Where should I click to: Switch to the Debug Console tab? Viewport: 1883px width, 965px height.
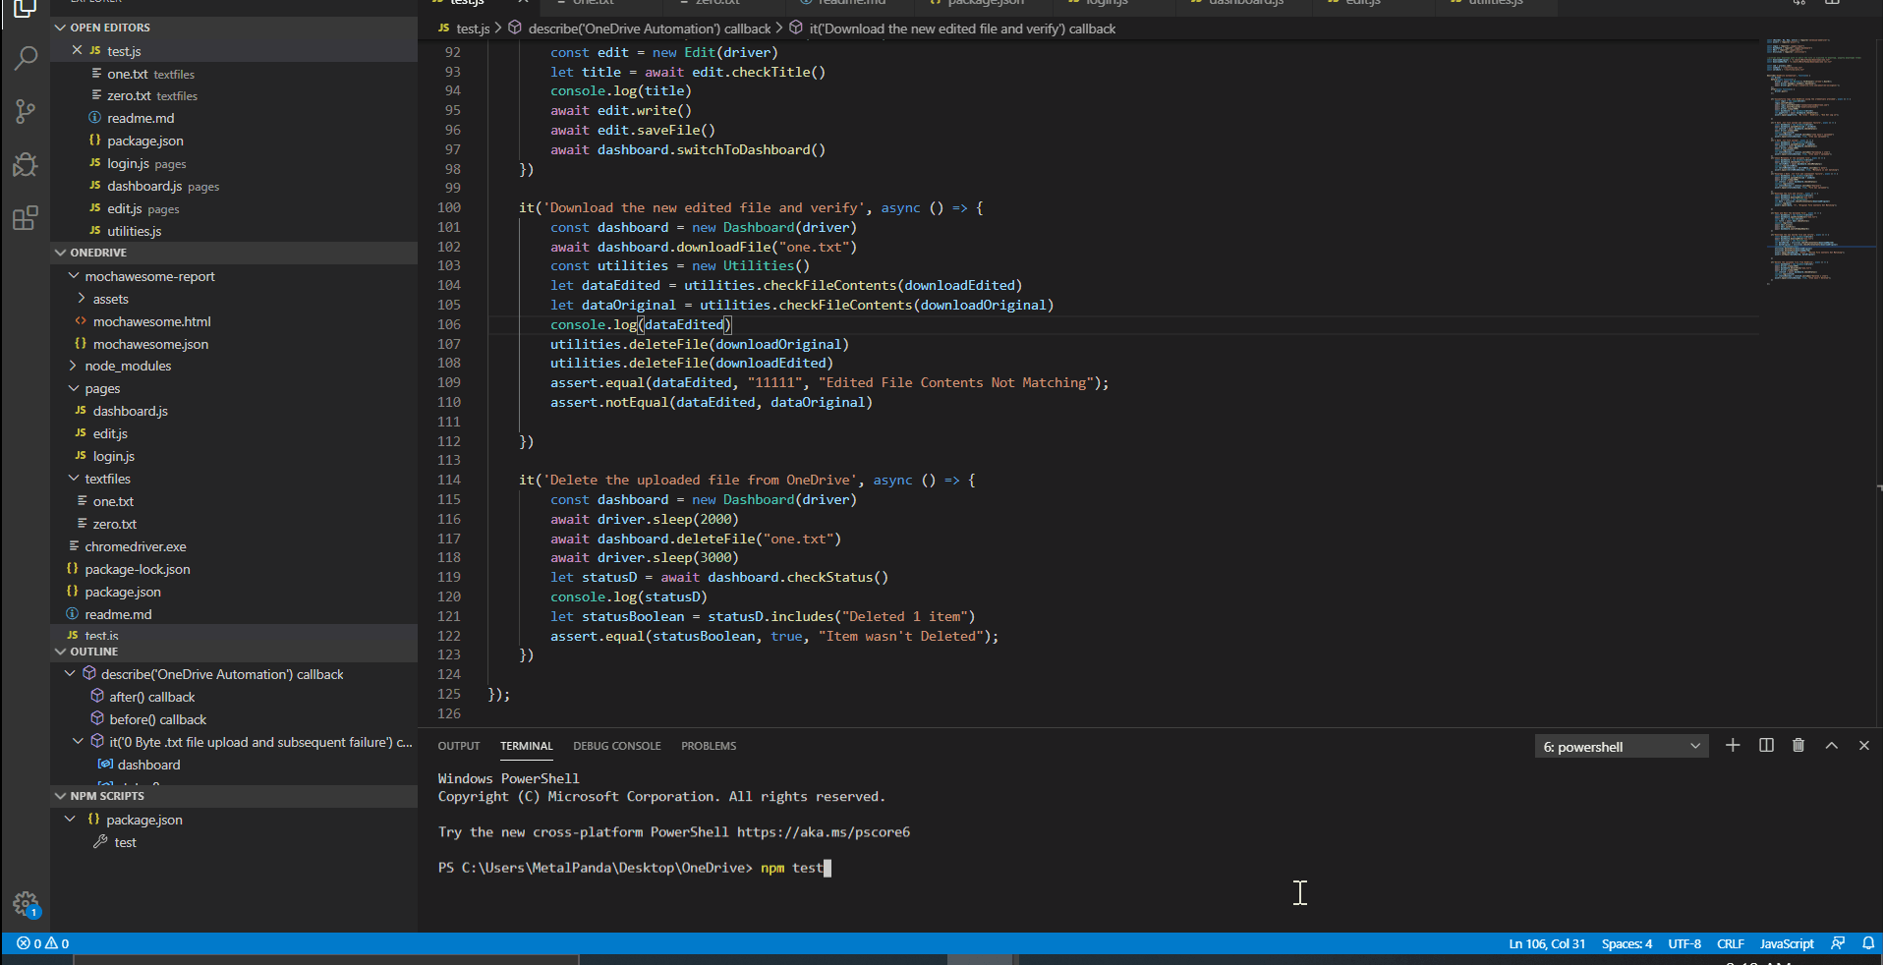click(x=617, y=746)
